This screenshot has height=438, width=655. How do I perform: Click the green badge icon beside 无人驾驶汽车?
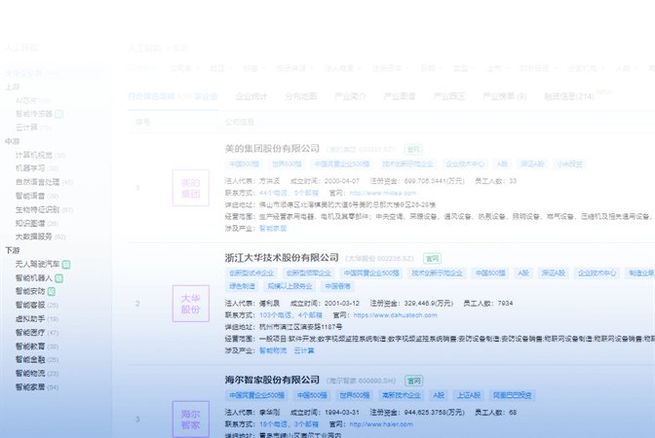(x=66, y=265)
